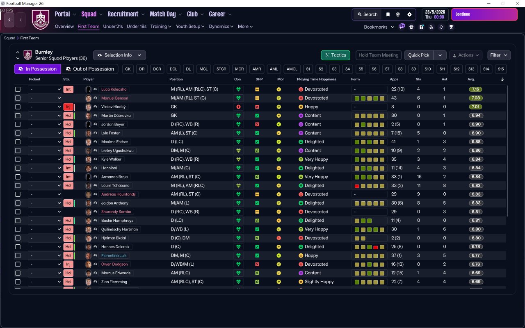525x328 pixels.
Task: Go forward with the right arrow button
Action: pos(21,19)
